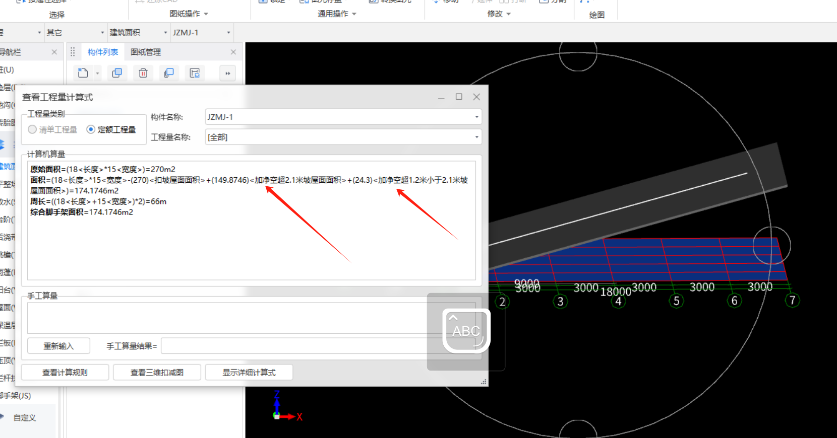Image resolution: width=837 pixels, height=438 pixels.
Task: Click the 原始面积 calculation line
Action: 103,169
